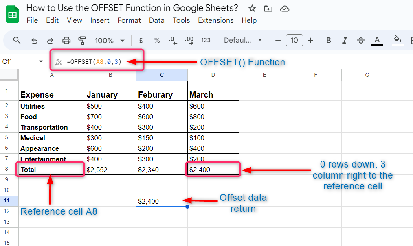413x246 pixels.
Task: Star this spreadsheet
Action: coord(252,8)
